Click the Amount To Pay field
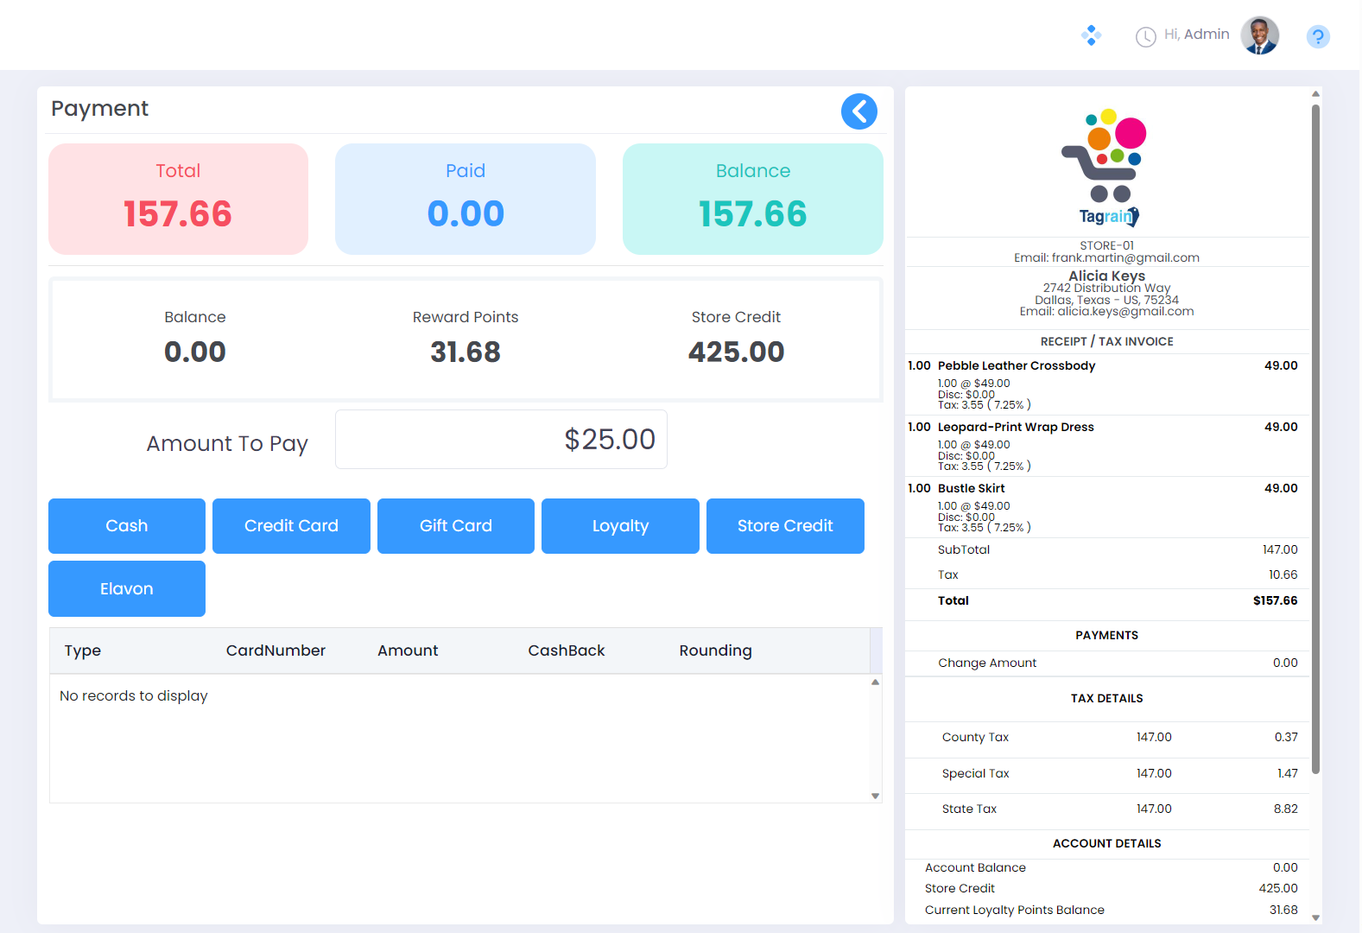Viewport: 1362px width, 933px height. (x=501, y=440)
